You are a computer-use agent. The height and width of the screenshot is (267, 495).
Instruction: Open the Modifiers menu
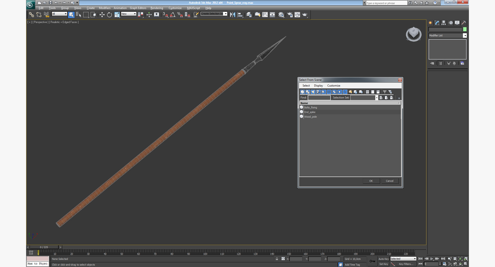105,8
